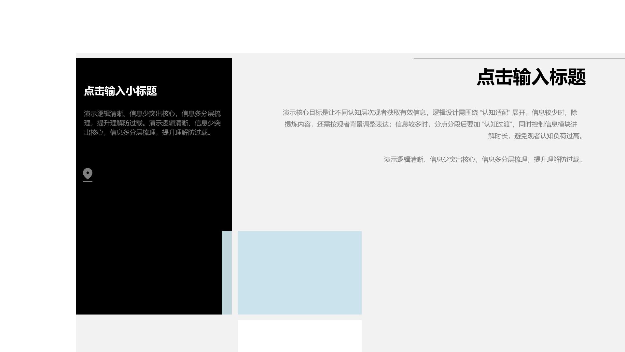Click the line ending 避免观者认知负荷过高
The width and height of the screenshot is (625, 352).
[535, 136]
